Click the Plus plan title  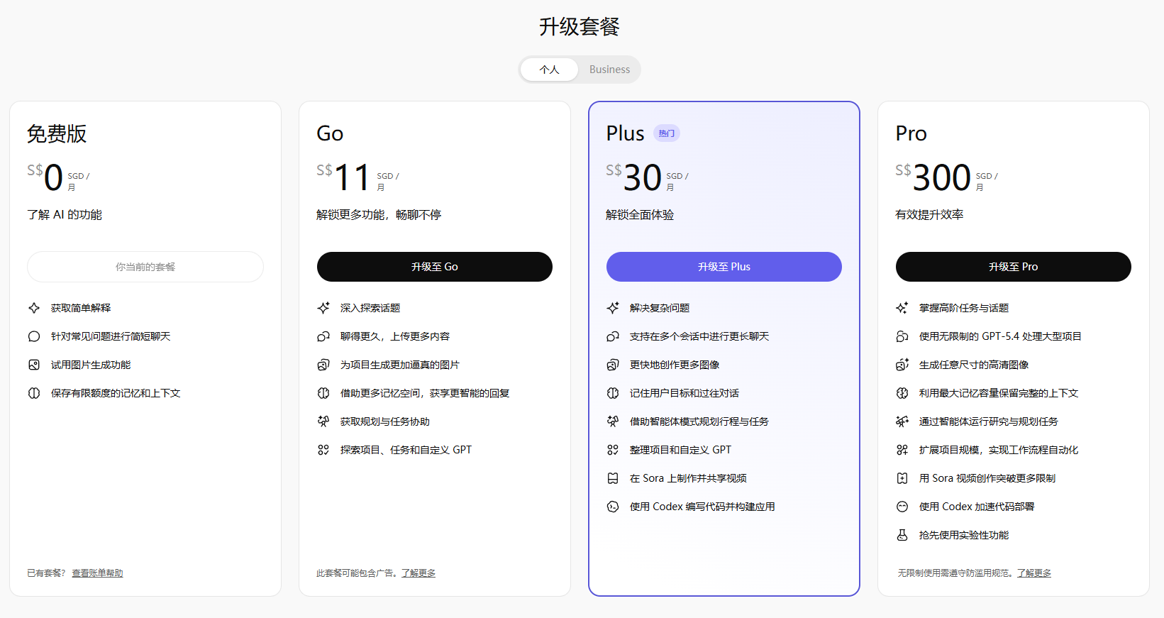click(x=625, y=133)
